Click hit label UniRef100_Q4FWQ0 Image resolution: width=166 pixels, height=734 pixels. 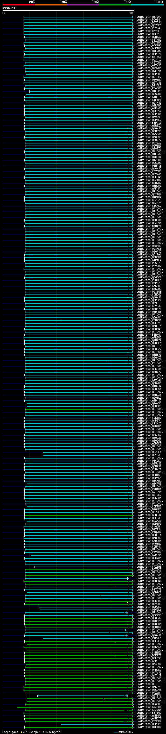pos(149,727)
